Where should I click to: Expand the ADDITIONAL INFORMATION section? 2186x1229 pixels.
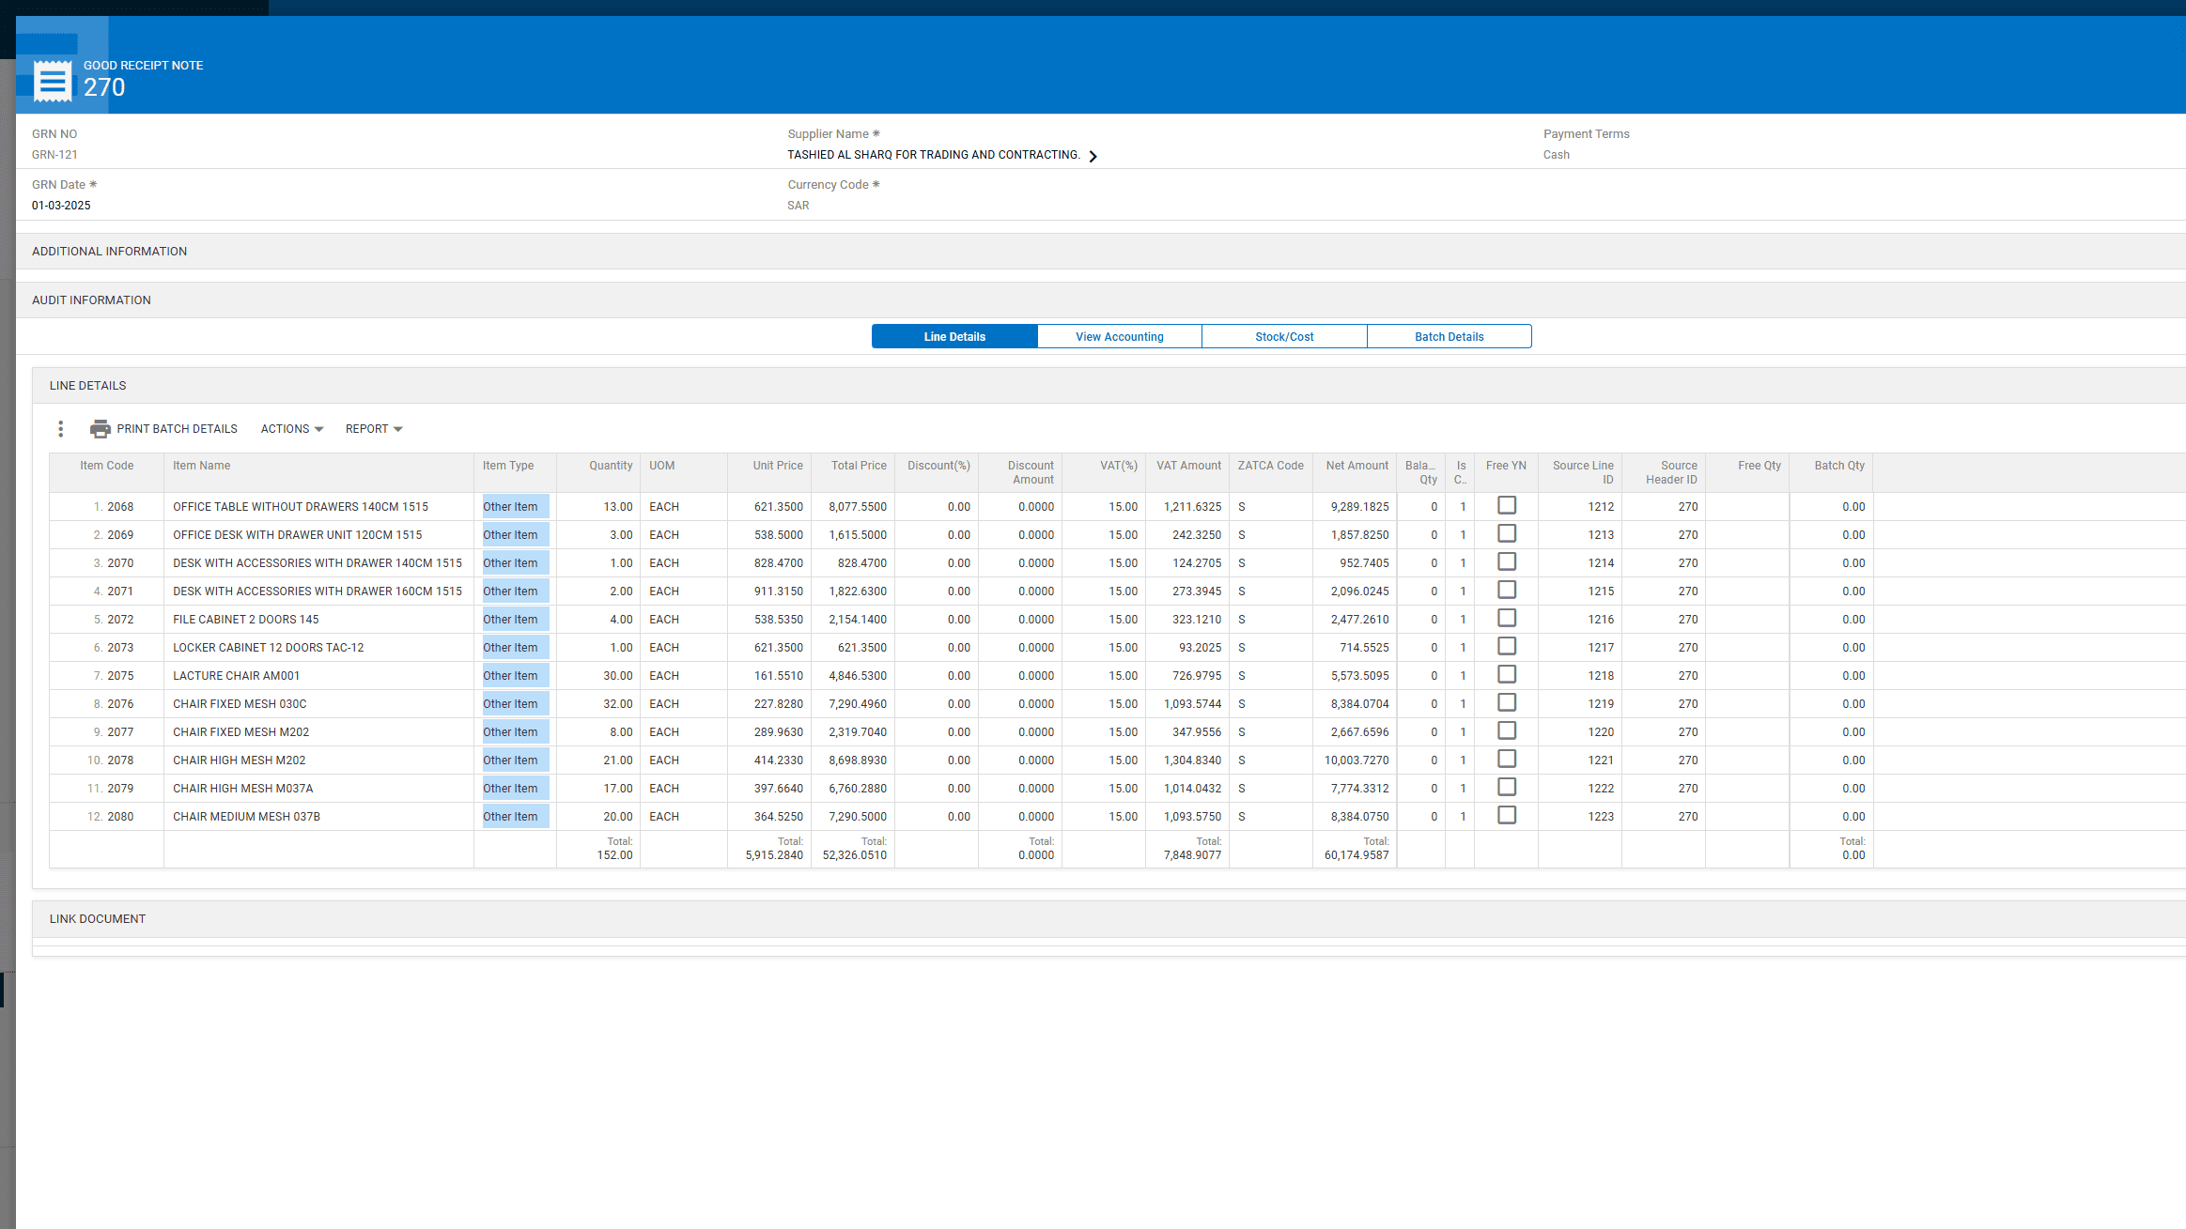coord(109,251)
